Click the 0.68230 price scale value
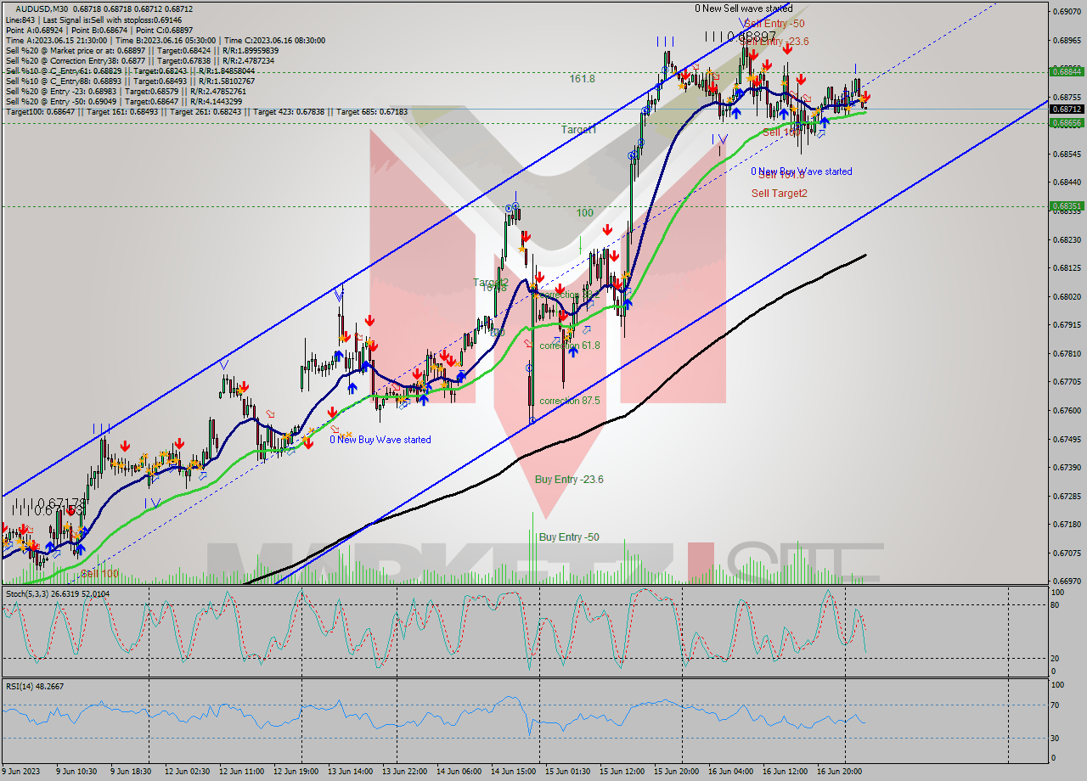The height and width of the screenshot is (781, 1087). (1067, 239)
